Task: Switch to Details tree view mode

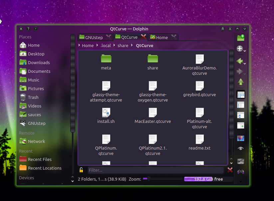Action: tap(241, 115)
